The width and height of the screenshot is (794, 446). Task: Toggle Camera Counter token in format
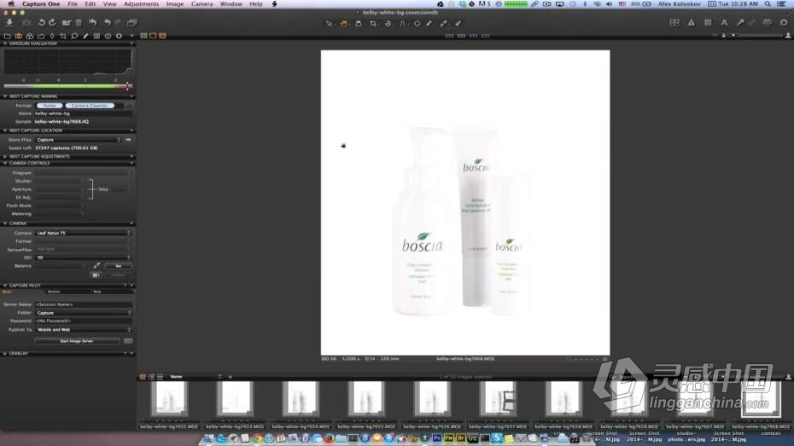[x=90, y=106]
